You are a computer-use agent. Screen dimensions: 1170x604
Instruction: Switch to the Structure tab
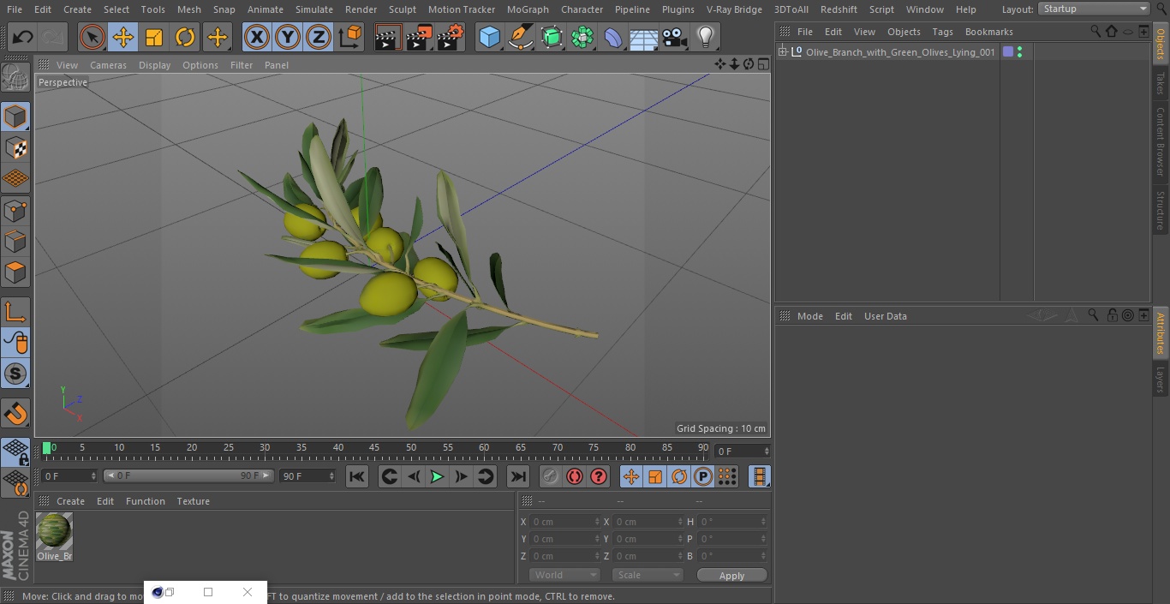(1161, 211)
